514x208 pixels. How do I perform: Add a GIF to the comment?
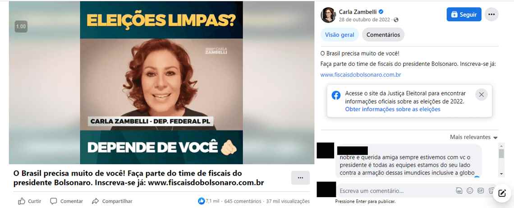click(x=481, y=190)
